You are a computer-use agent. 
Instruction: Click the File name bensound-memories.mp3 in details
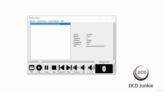tap(96, 46)
